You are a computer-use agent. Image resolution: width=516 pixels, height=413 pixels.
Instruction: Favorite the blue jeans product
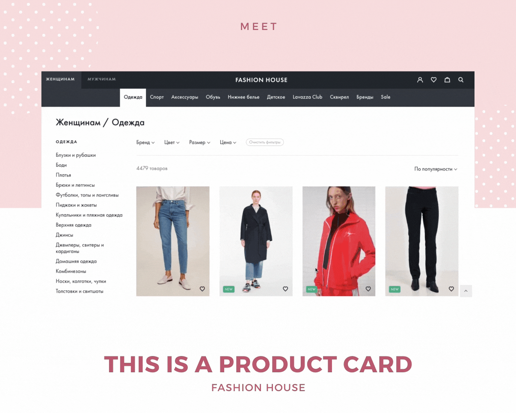coord(202,289)
